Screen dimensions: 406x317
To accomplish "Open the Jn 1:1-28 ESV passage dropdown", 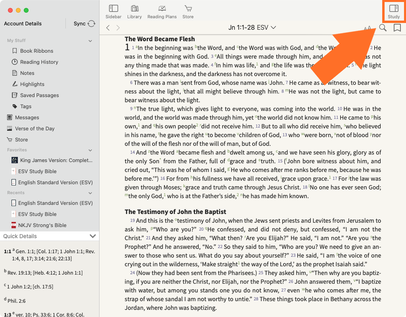I will pos(252,27).
